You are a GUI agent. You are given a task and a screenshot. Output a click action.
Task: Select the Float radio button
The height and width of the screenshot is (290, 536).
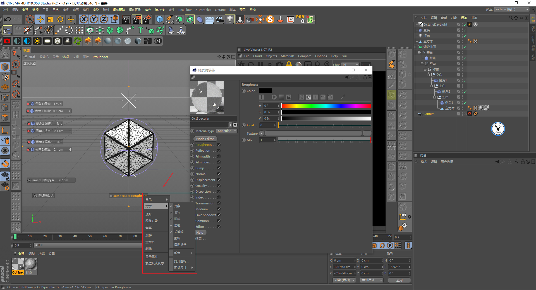pos(244,125)
